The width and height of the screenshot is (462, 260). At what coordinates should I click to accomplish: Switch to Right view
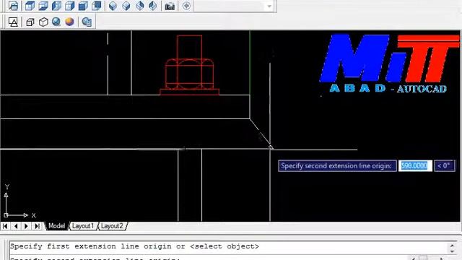point(70,6)
